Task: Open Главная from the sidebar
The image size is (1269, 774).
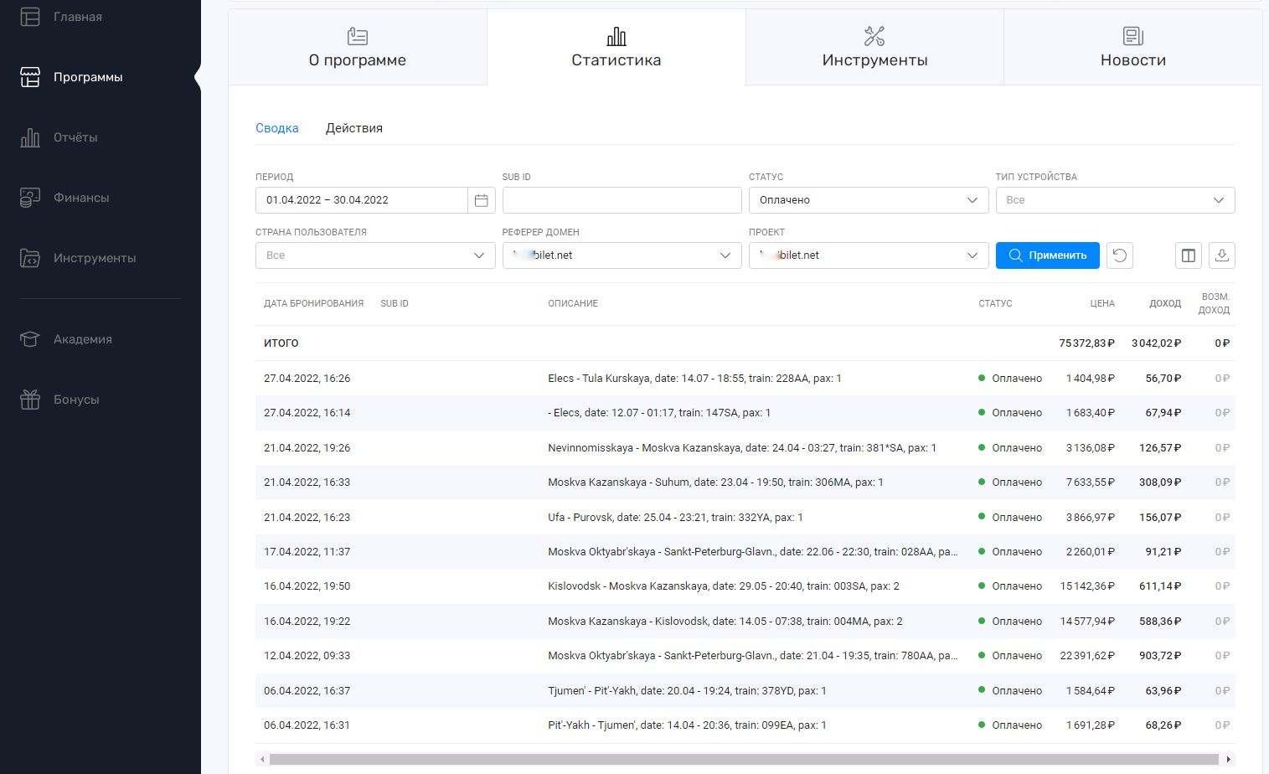Action: pyautogui.click(x=77, y=17)
